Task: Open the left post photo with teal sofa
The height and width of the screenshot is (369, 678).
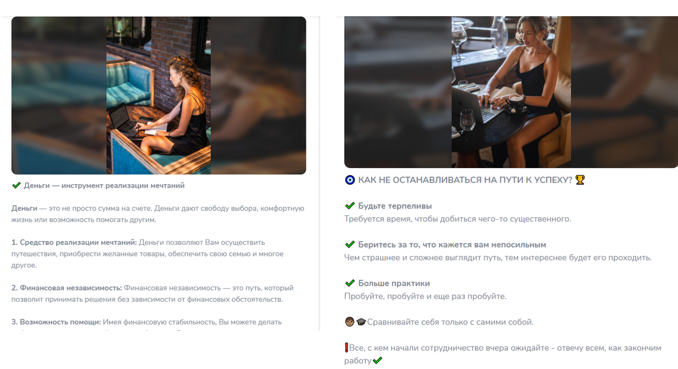Action: [158, 95]
